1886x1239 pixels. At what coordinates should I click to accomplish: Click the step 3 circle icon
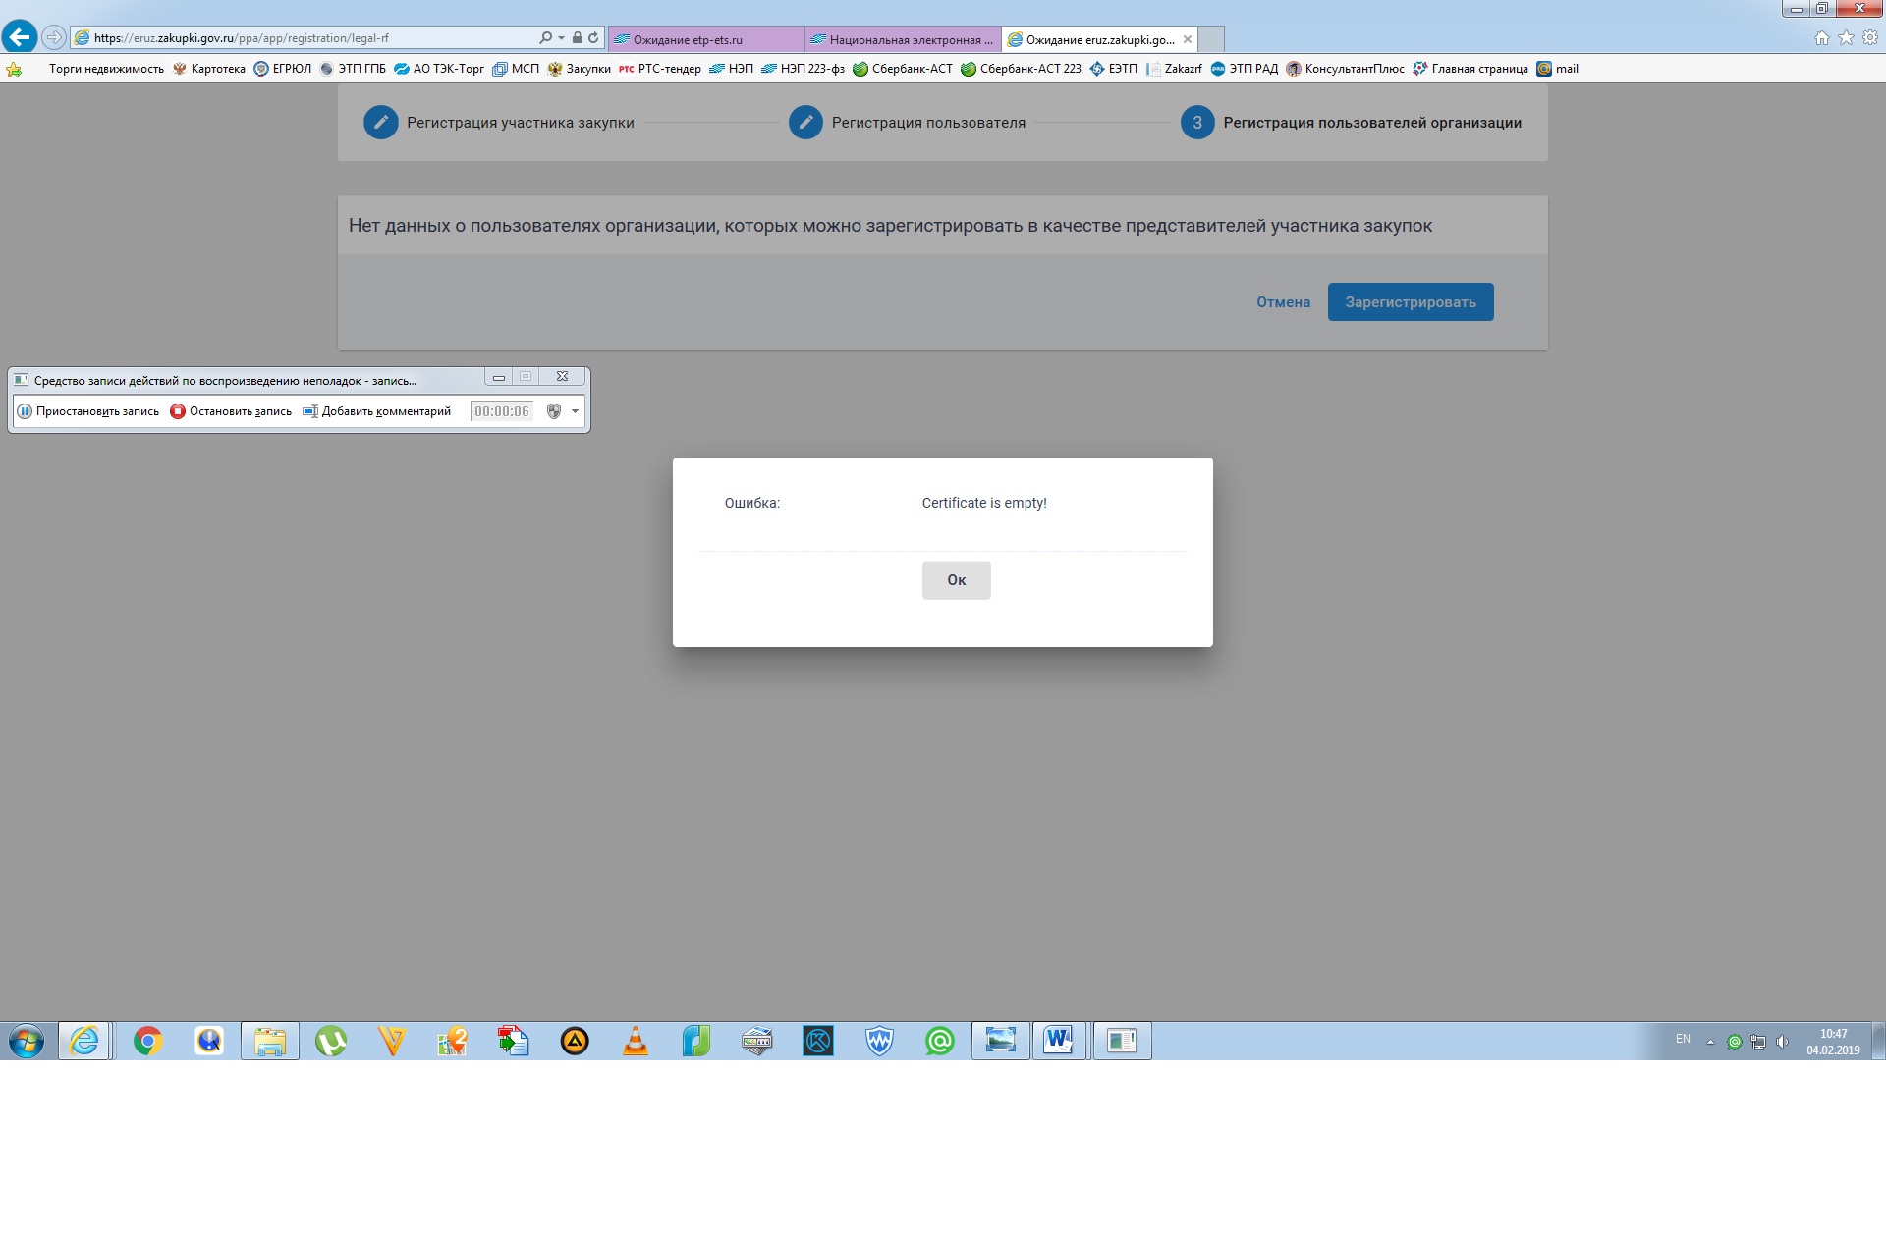coord(1196,123)
